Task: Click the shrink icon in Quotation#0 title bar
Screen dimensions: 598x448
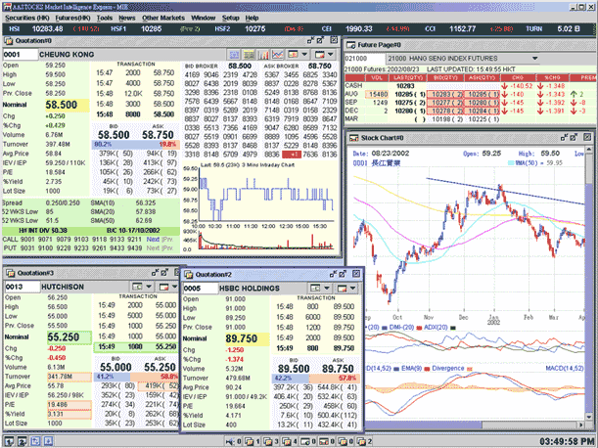Action: [x=310, y=40]
